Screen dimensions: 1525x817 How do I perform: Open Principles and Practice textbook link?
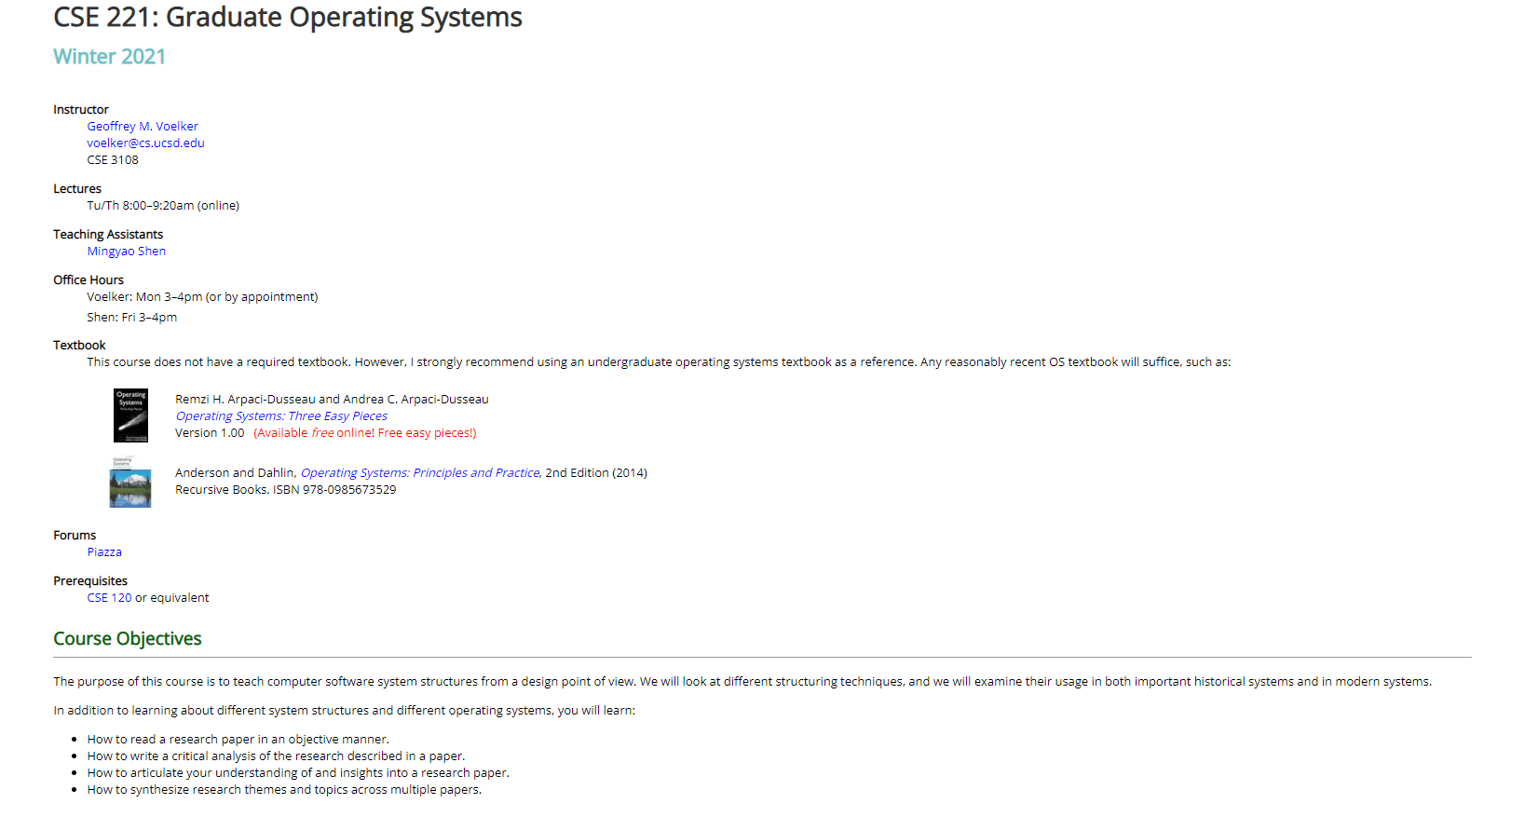coord(421,472)
